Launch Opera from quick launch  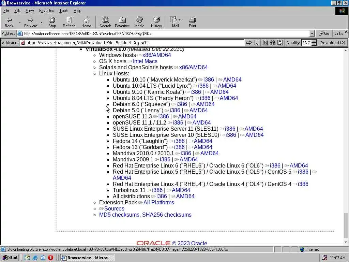tap(50, 258)
